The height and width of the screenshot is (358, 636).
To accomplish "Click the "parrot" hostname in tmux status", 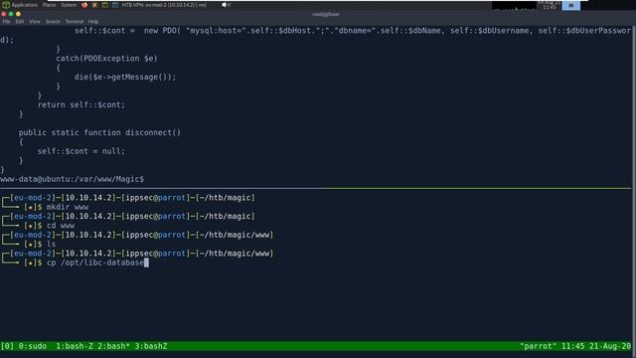I will coord(539,346).
